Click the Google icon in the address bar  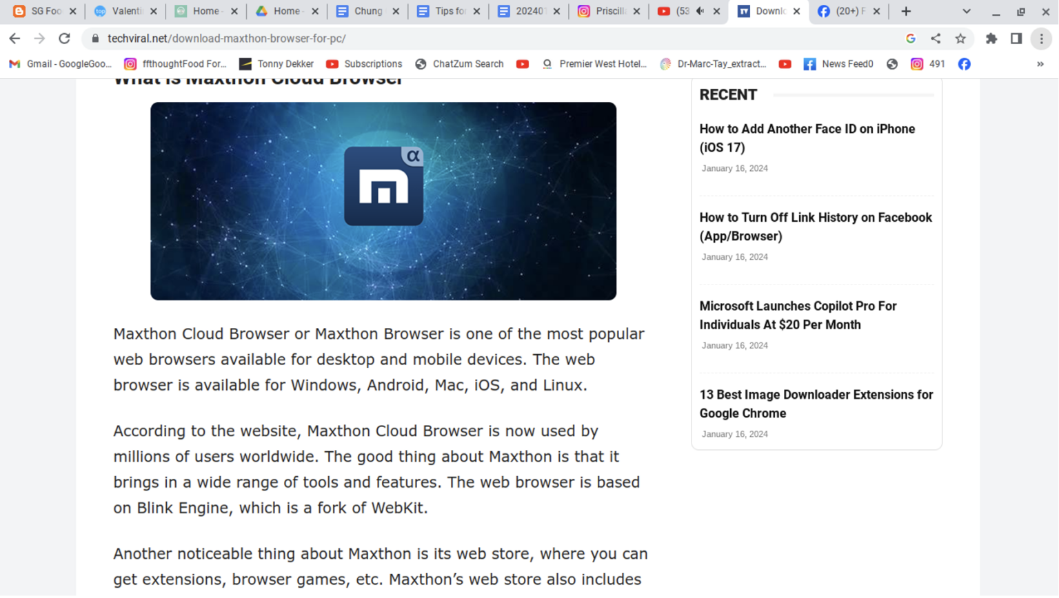(910, 39)
